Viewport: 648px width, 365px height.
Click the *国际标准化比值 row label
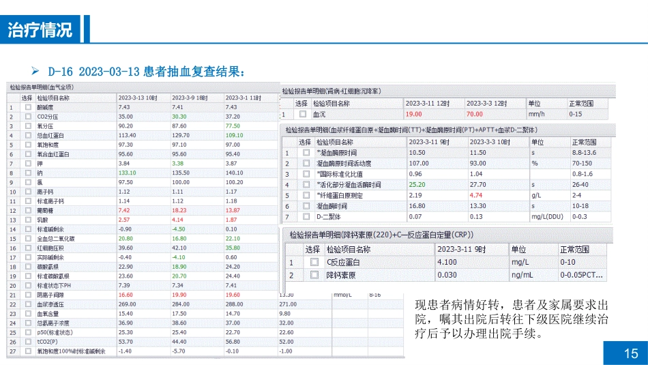point(339,174)
